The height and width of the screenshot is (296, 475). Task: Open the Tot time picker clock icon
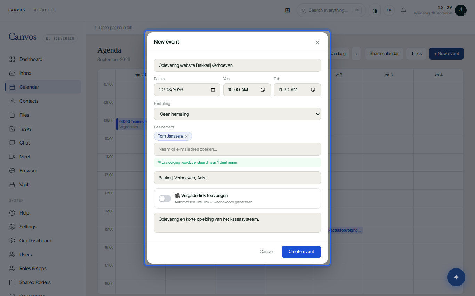[x=313, y=90]
